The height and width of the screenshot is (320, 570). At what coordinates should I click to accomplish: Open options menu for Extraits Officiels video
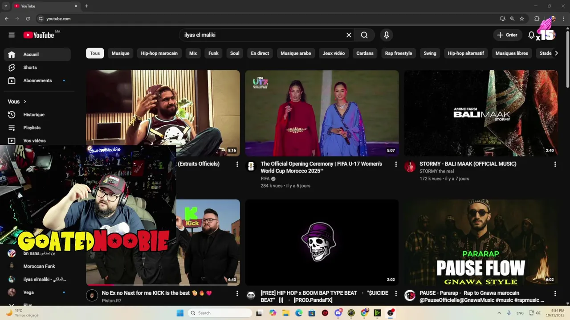[237, 164]
